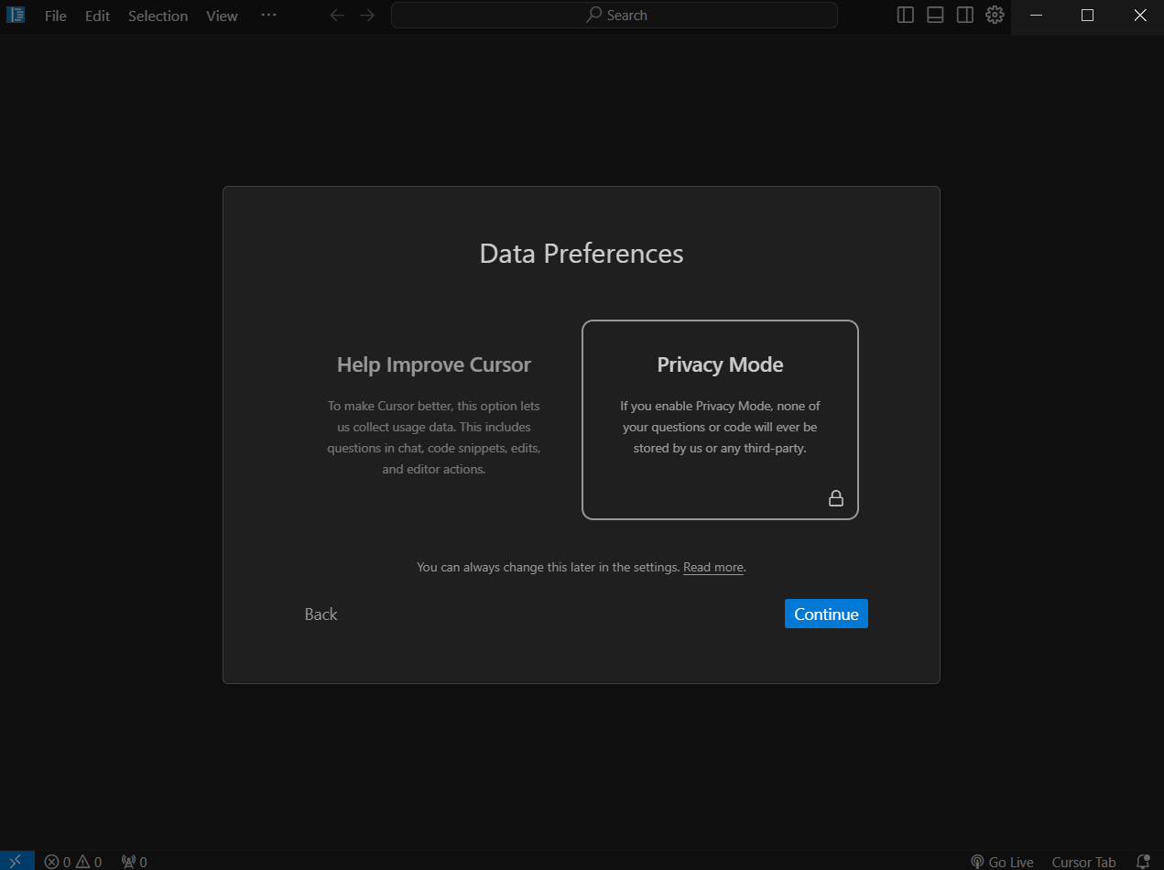
Task: Open the File menu
Action: tap(56, 16)
